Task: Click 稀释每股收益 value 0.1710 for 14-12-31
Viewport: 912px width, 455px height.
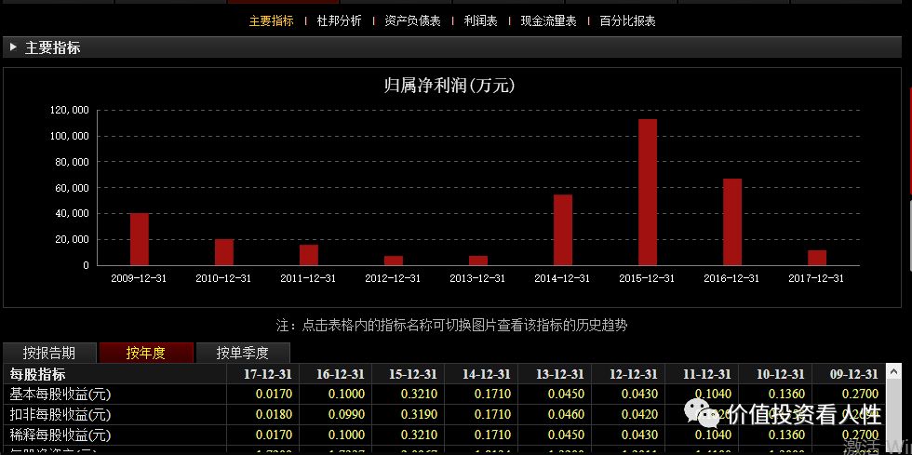Action: (x=492, y=435)
